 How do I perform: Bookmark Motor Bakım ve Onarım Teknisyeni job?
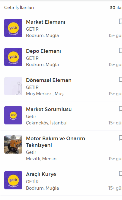120,138
